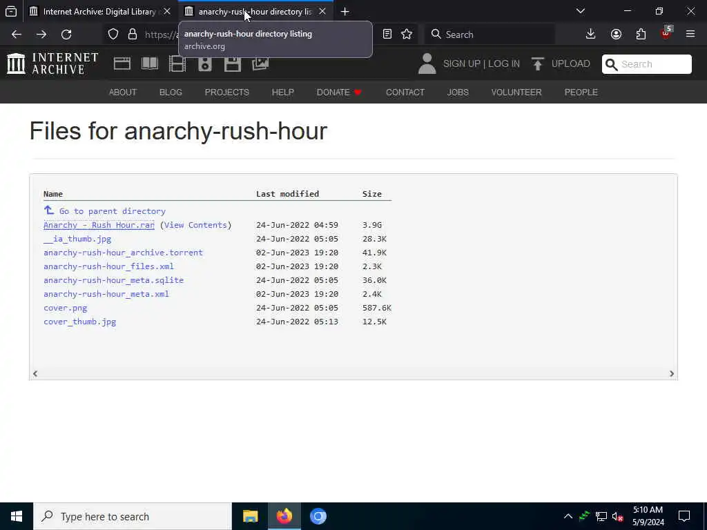Click the Internet Archive logo
This screenshot has height=530, width=707.
pyautogui.click(x=52, y=63)
